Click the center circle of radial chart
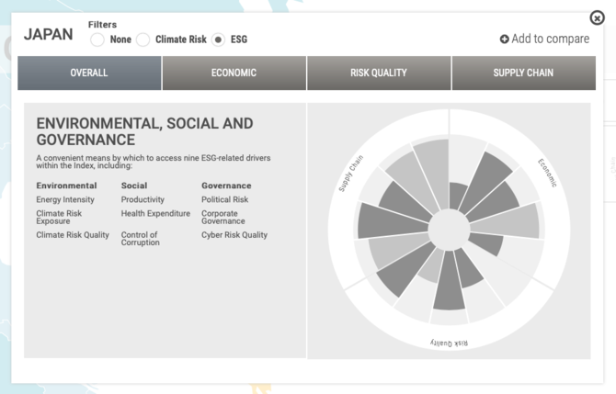Image resolution: width=616 pixels, height=394 pixels. coord(449,226)
